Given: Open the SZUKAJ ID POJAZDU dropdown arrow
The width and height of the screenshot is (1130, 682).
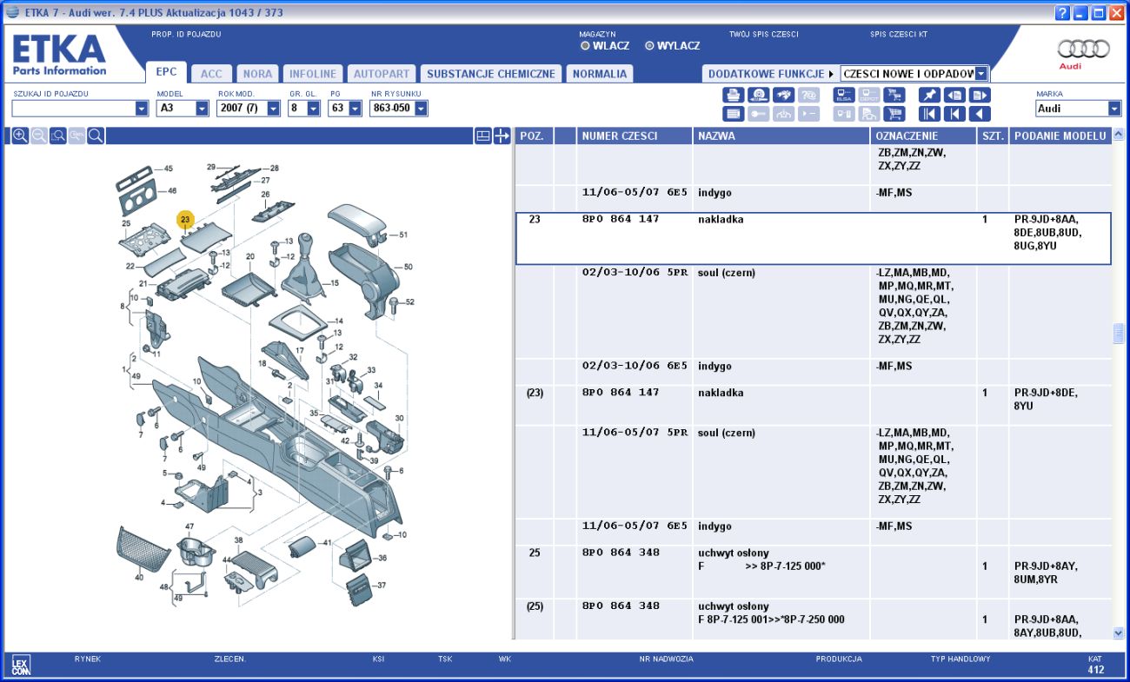Looking at the screenshot, I should (142, 109).
